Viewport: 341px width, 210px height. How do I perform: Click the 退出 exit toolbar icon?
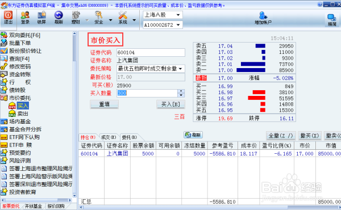[8, 18]
